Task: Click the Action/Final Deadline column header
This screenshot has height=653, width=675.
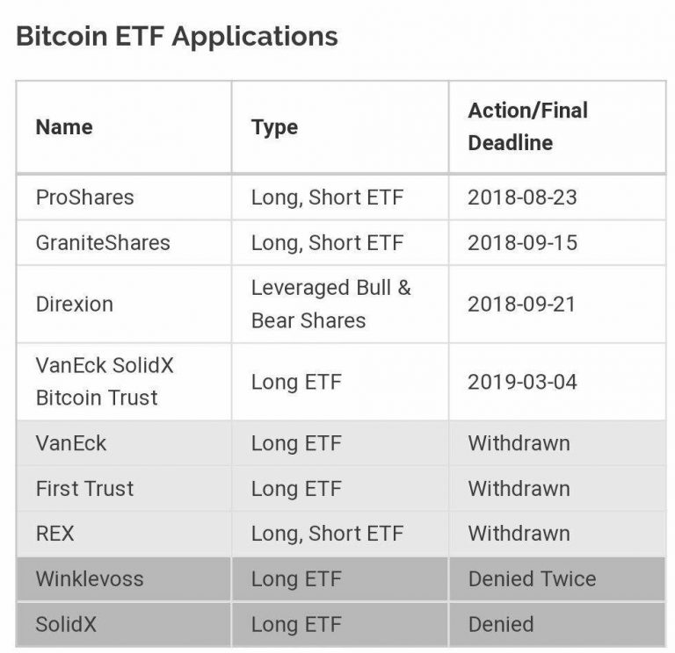Action: 527,126
